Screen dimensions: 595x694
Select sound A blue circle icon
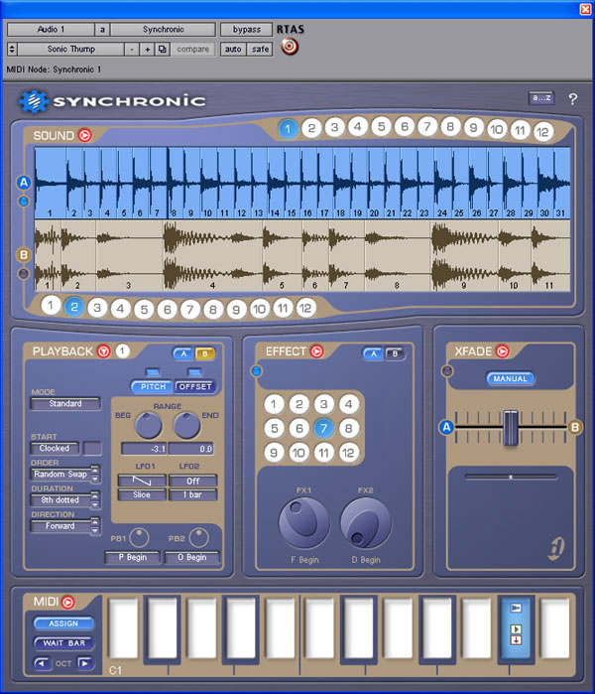coord(24,183)
